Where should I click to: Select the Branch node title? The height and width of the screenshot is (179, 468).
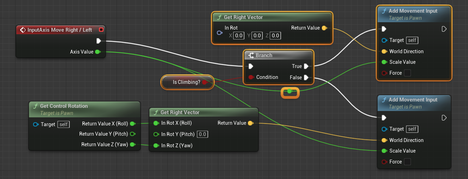(264, 55)
